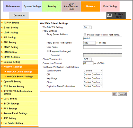
Task: Open the Print Setting tab
Action: click(110, 6)
